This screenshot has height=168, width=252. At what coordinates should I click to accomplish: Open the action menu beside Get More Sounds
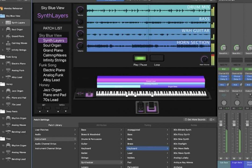212,120
